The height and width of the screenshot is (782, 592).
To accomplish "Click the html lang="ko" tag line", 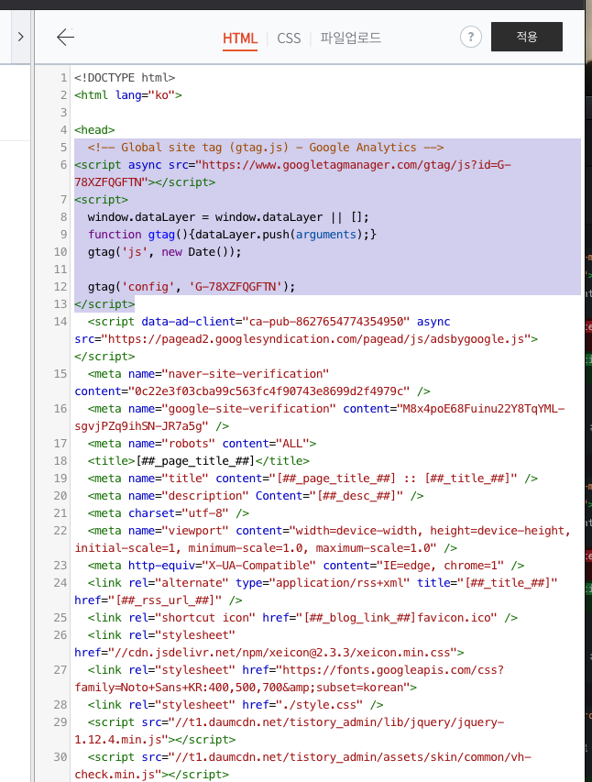I will 128,95.
